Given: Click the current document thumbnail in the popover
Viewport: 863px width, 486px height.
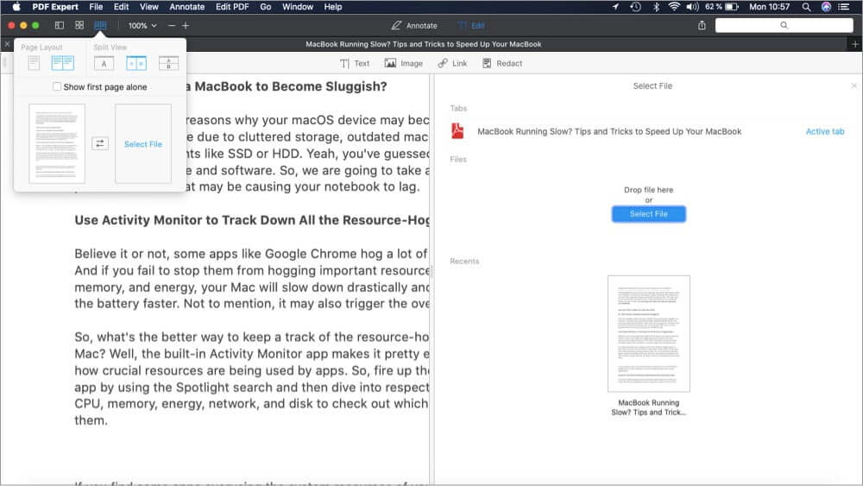Looking at the screenshot, I should (x=57, y=143).
